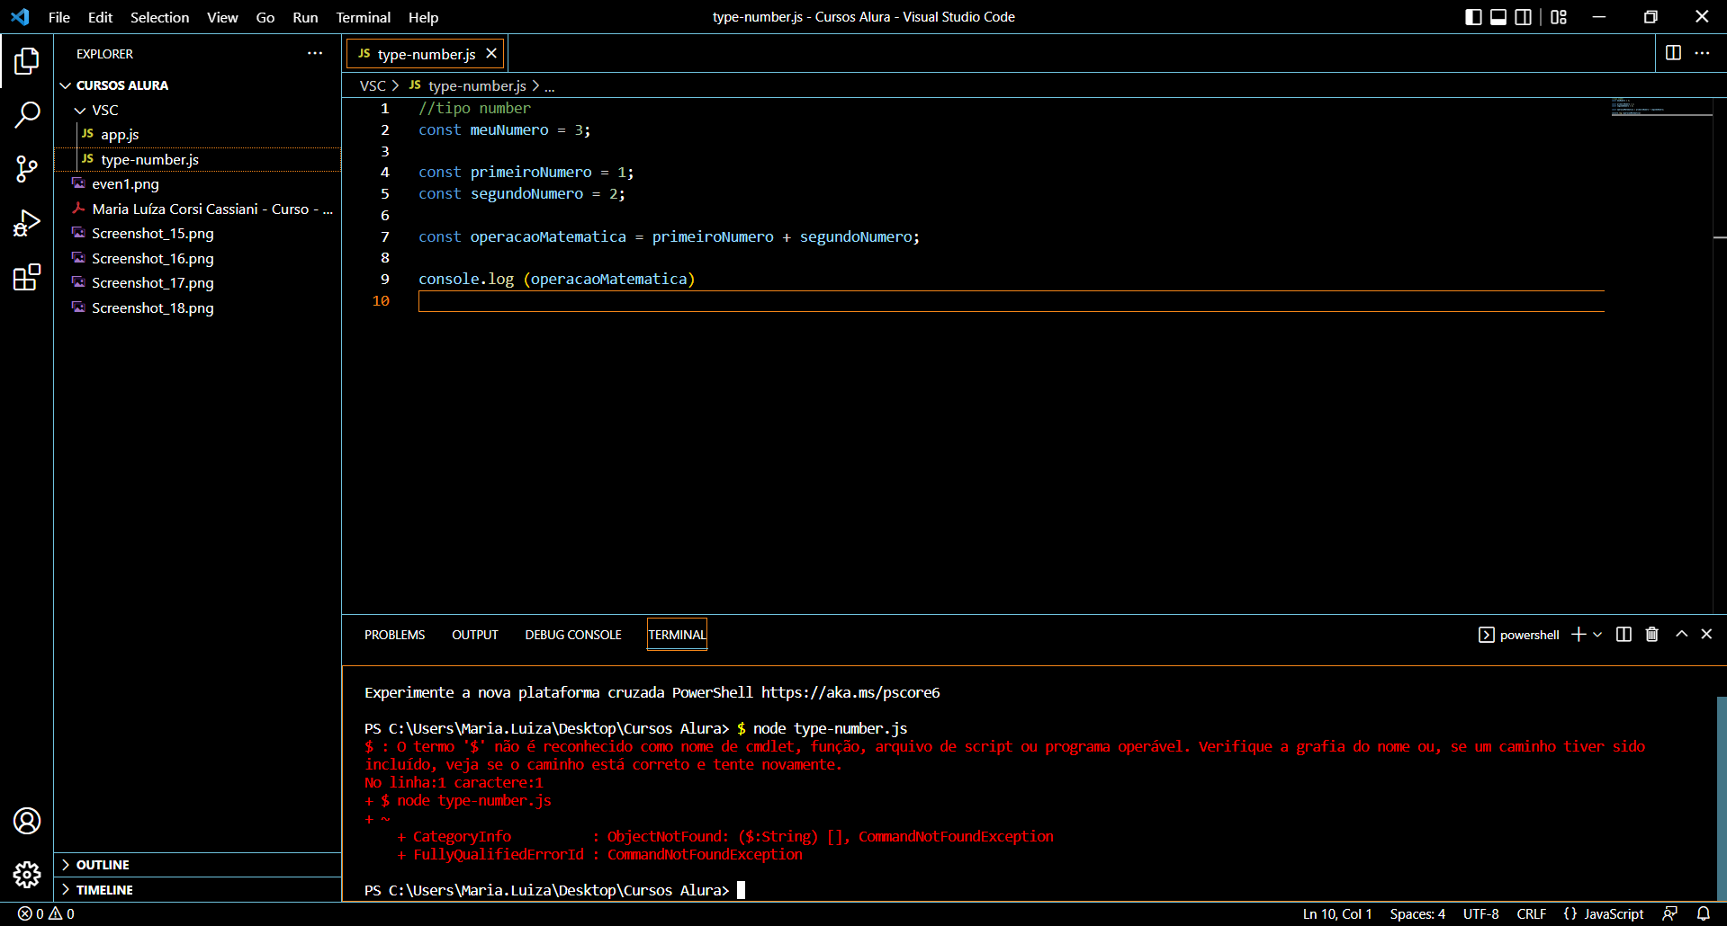Open Run and Debug view icon
The image size is (1727, 926).
(x=27, y=223)
